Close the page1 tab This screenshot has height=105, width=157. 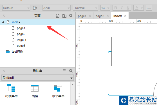point(90,16)
